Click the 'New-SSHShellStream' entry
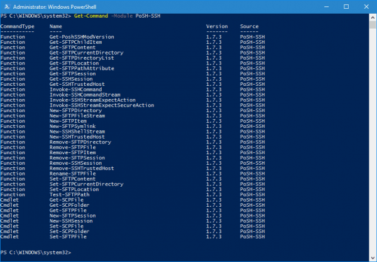Viewport: 377px width, 262px height. coord(77,132)
